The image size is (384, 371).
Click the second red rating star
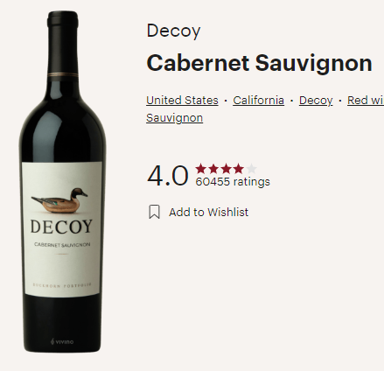pyautogui.click(x=213, y=169)
